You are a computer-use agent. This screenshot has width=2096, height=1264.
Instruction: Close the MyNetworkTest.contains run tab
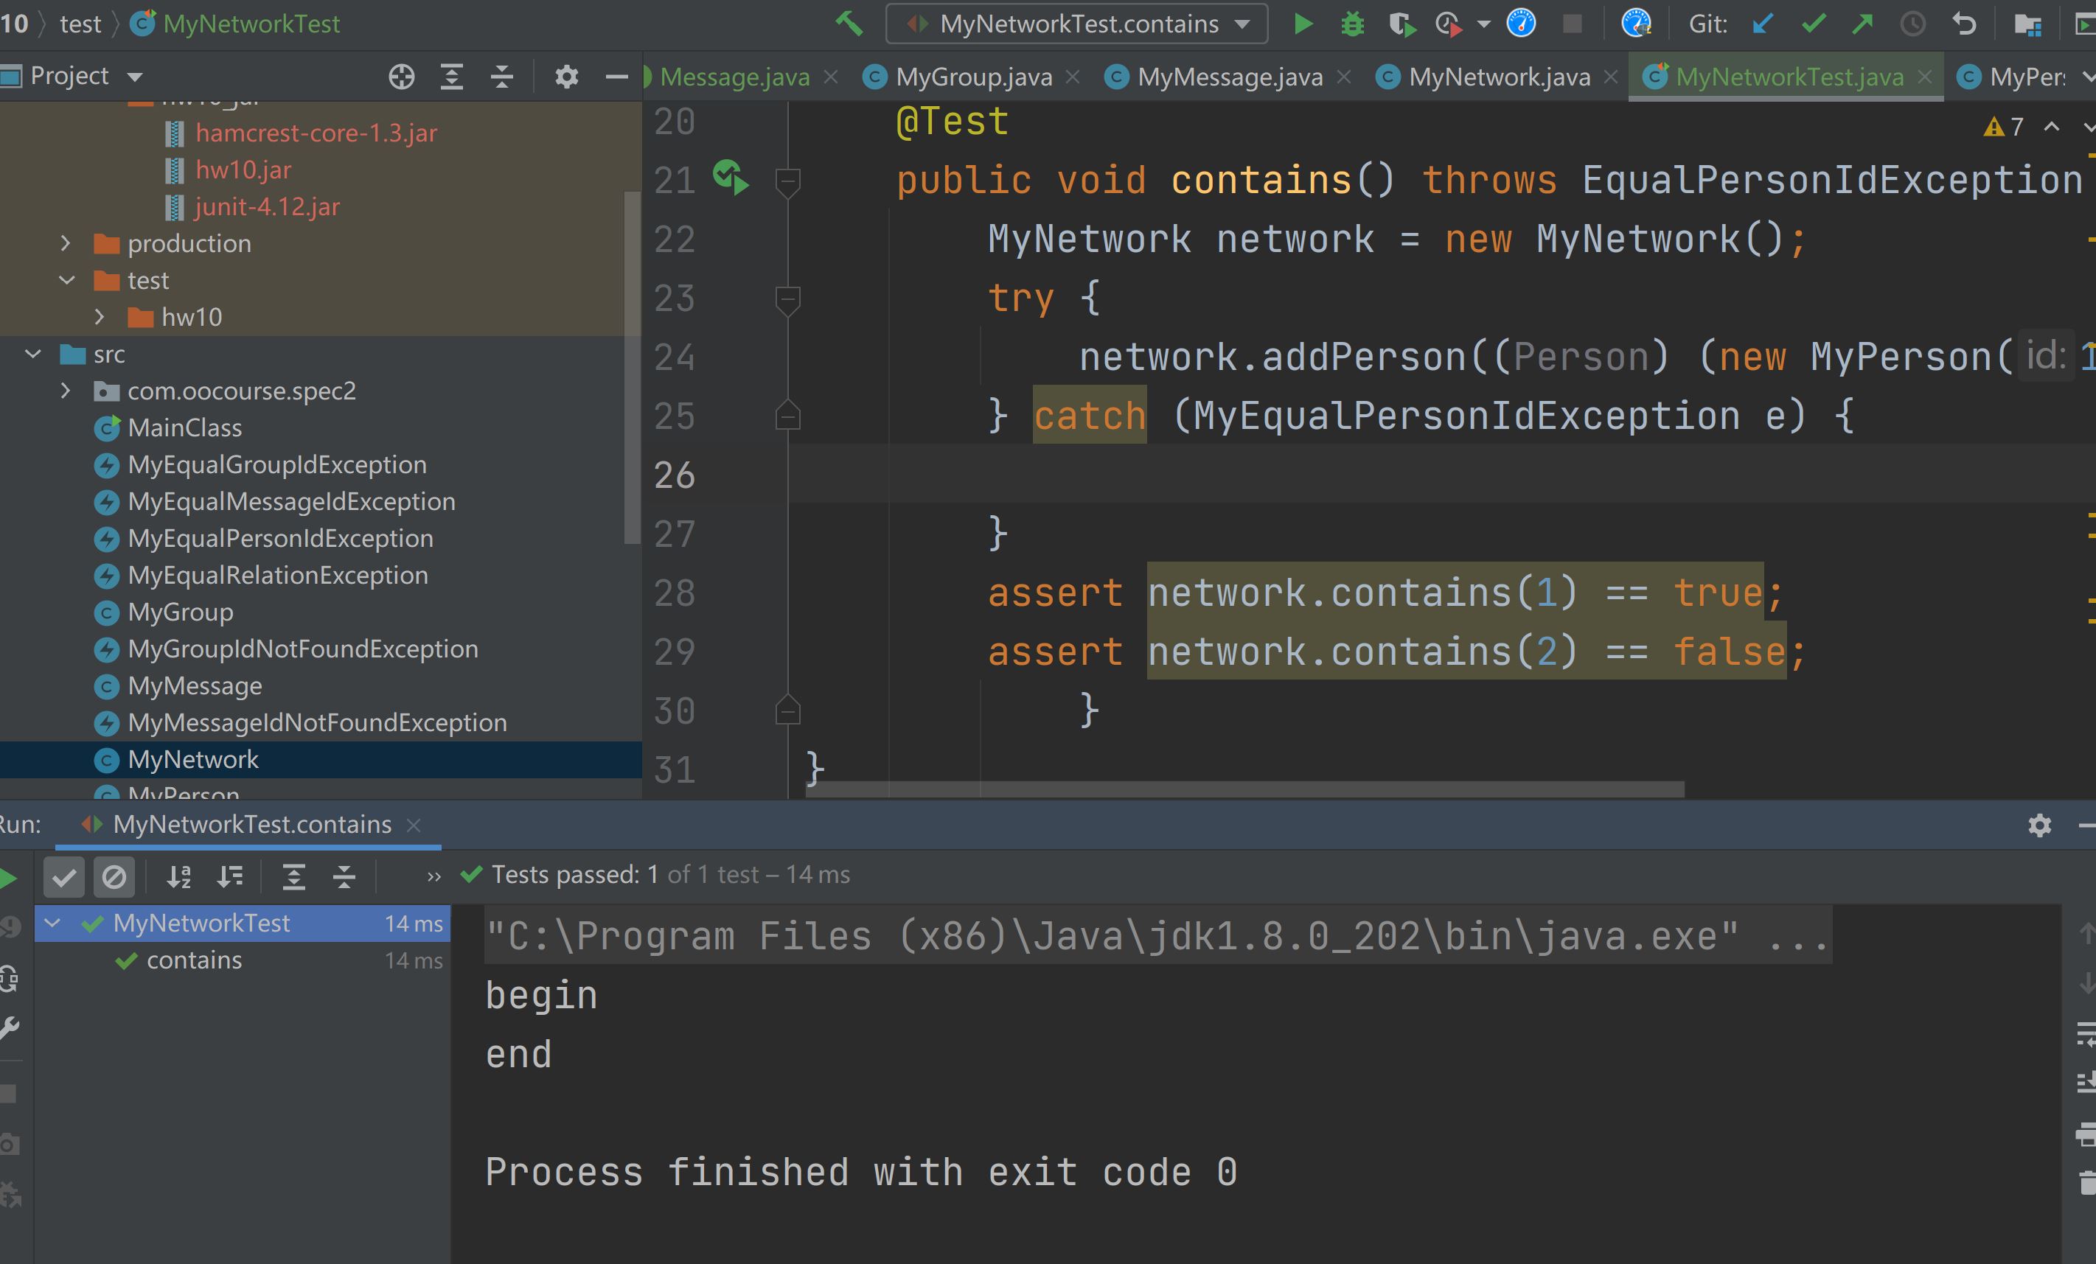(414, 825)
